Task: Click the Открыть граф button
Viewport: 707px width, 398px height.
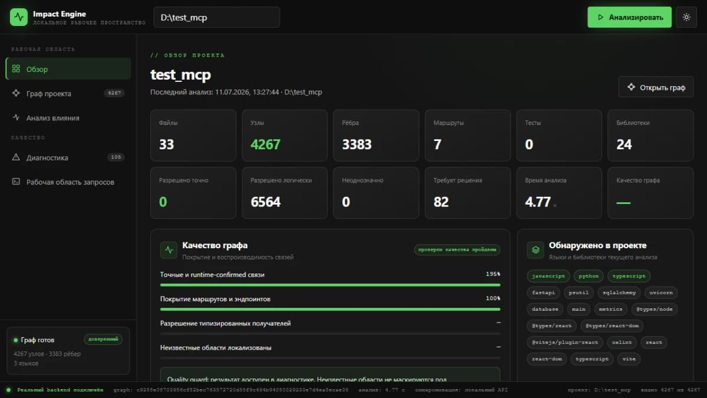Action: point(656,87)
